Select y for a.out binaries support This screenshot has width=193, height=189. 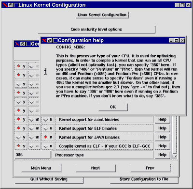coord(21,119)
